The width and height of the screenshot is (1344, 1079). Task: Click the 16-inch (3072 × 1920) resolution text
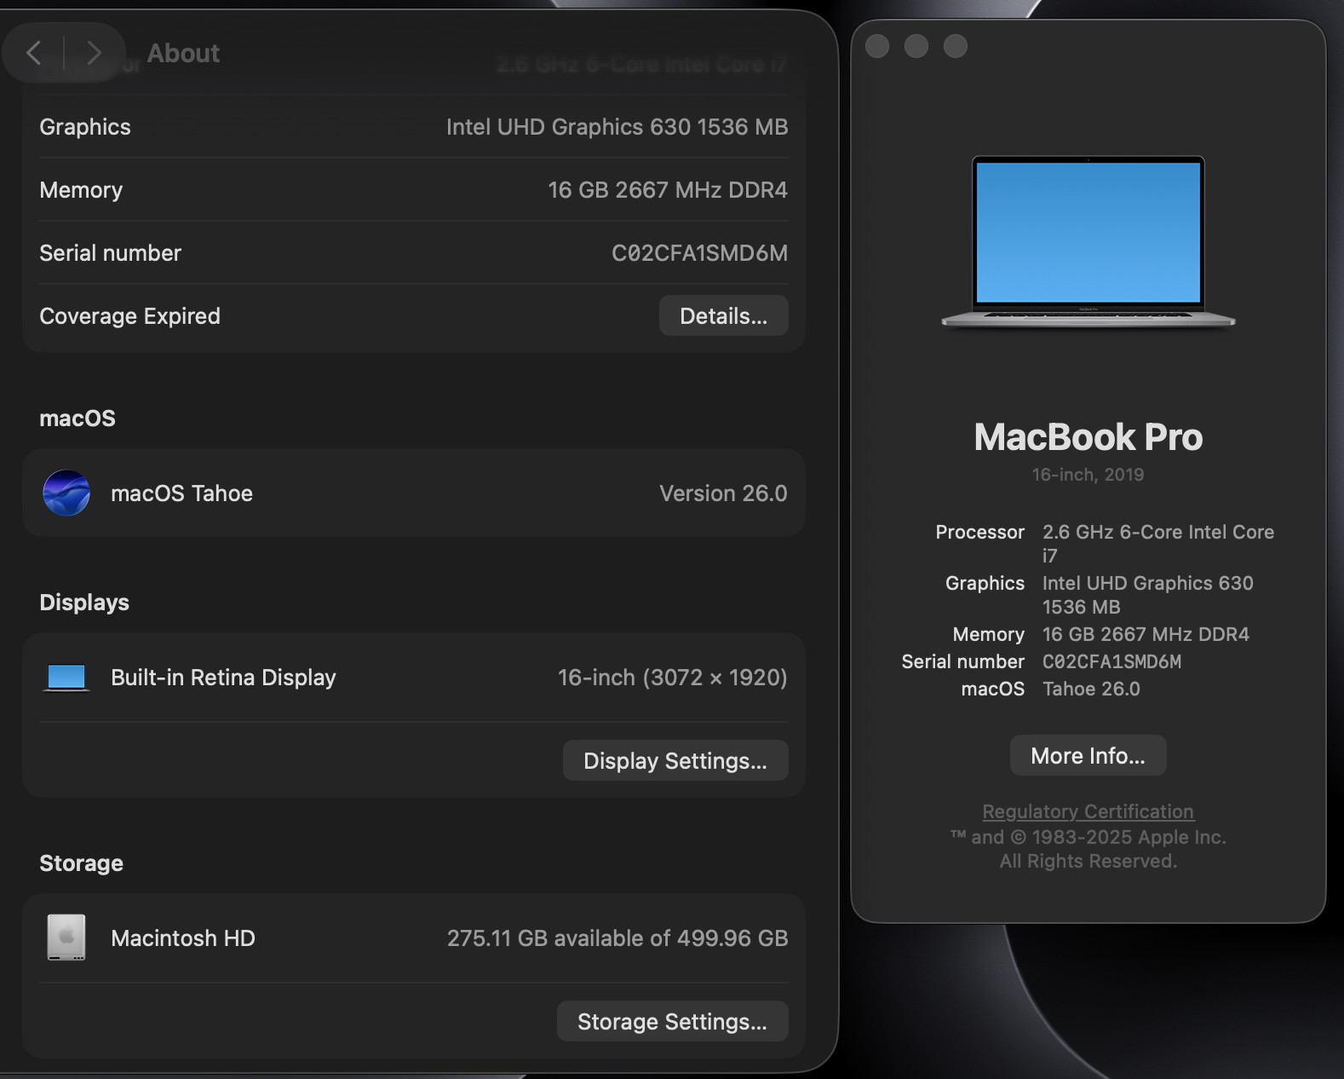coord(672,678)
